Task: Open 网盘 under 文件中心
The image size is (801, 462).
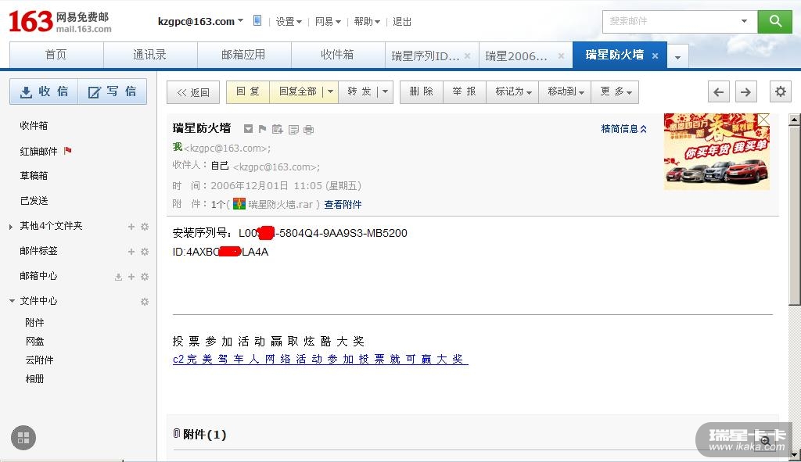Action: click(34, 341)
